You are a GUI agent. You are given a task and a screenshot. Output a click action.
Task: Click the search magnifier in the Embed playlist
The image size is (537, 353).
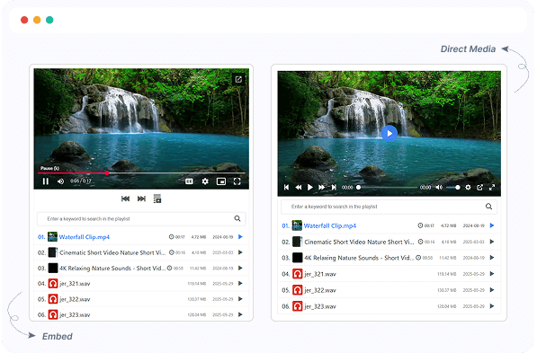(x=237, y=218)
